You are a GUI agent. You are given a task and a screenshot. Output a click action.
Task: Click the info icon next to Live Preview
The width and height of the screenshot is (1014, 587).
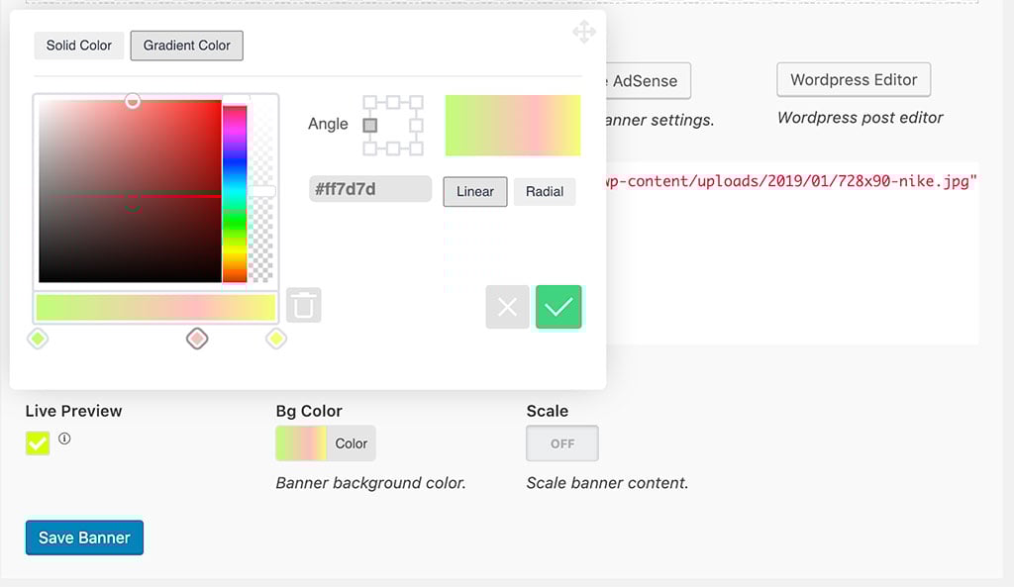pos(64,439)
